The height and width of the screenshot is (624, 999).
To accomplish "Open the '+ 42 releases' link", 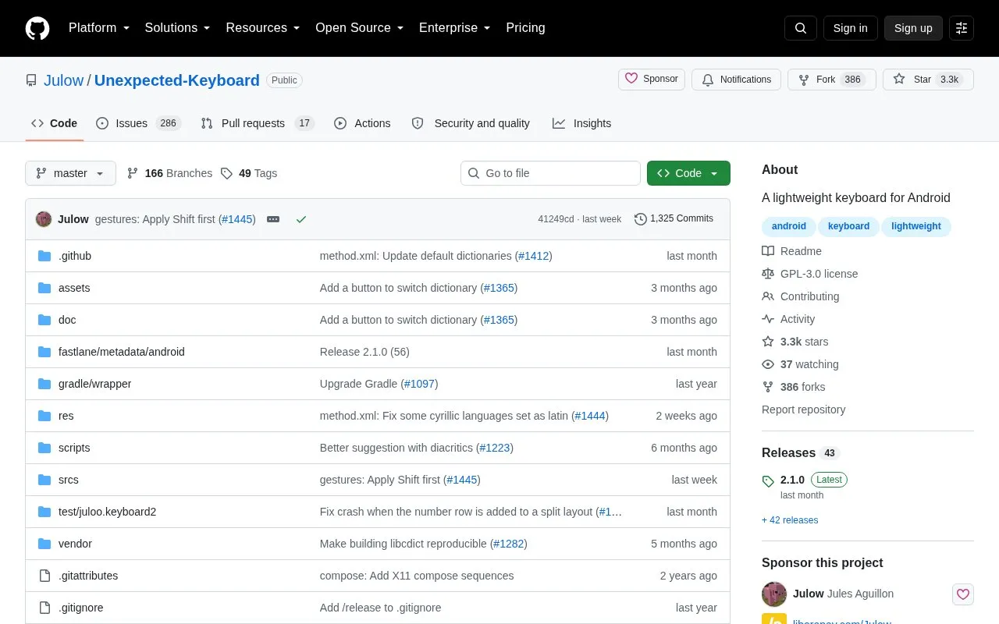I will pos(790,520).
